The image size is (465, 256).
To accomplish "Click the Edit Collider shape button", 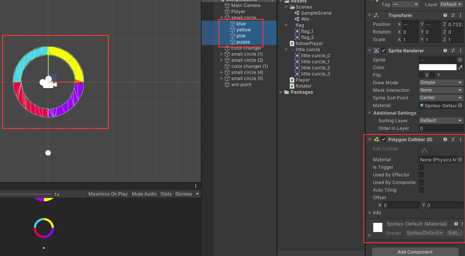I will pyautogui.click(x=425, y=150).
